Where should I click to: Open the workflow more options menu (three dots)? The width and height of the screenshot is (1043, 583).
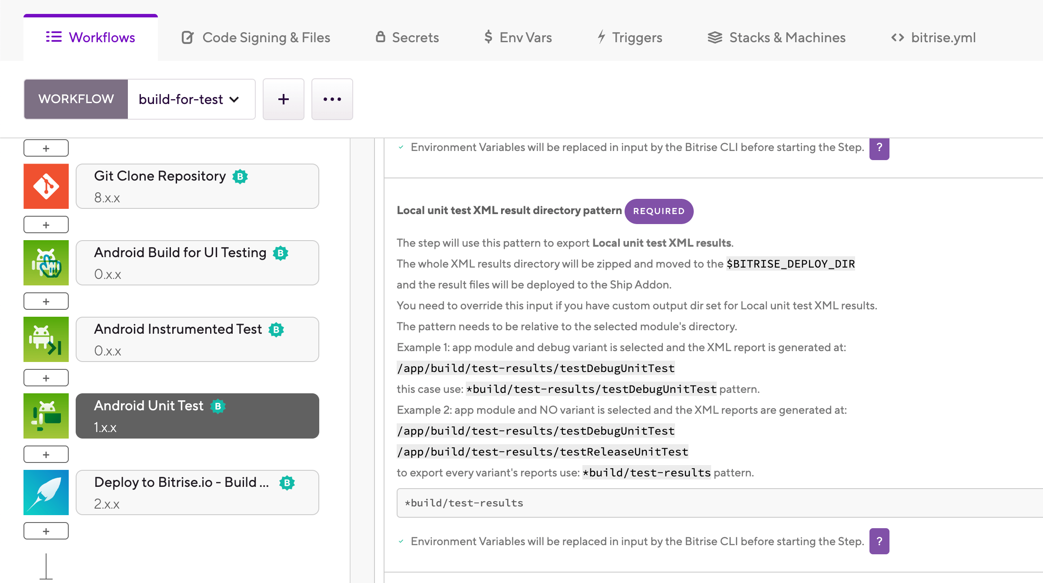coord(332,99)
